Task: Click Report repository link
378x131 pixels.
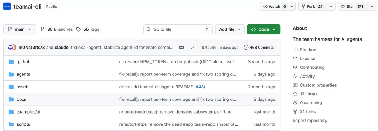Action: (x=310, y=121)
